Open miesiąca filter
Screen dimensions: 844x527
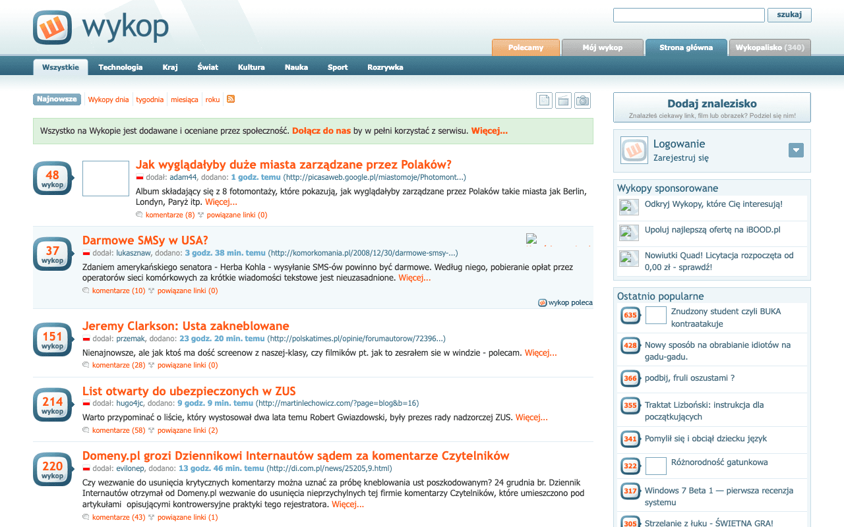[x=185, y=99]
